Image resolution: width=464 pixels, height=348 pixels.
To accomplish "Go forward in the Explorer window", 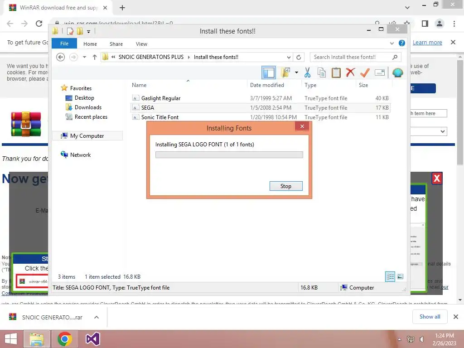I will coord(73,57).
